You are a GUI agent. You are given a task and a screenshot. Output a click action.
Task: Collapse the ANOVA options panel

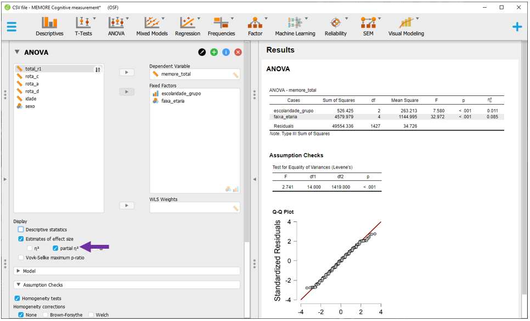pos(18,53)
